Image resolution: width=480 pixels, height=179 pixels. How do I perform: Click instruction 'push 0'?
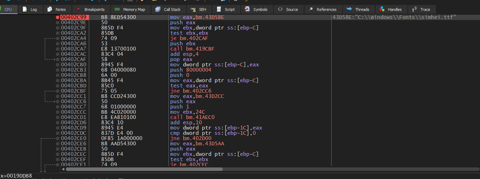[x=180, y=75]
